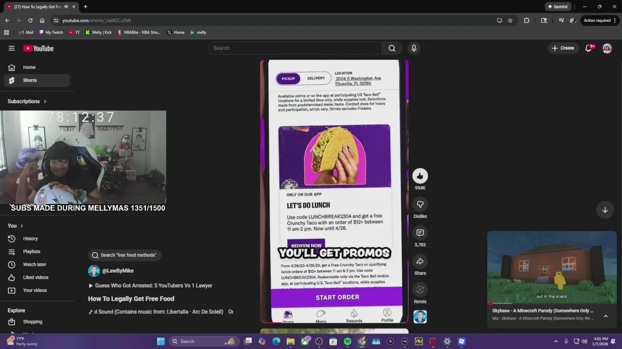The width and height of the screenshot is (622, 349).
Task: Open Your videos in sidebar
Action: 37,290
